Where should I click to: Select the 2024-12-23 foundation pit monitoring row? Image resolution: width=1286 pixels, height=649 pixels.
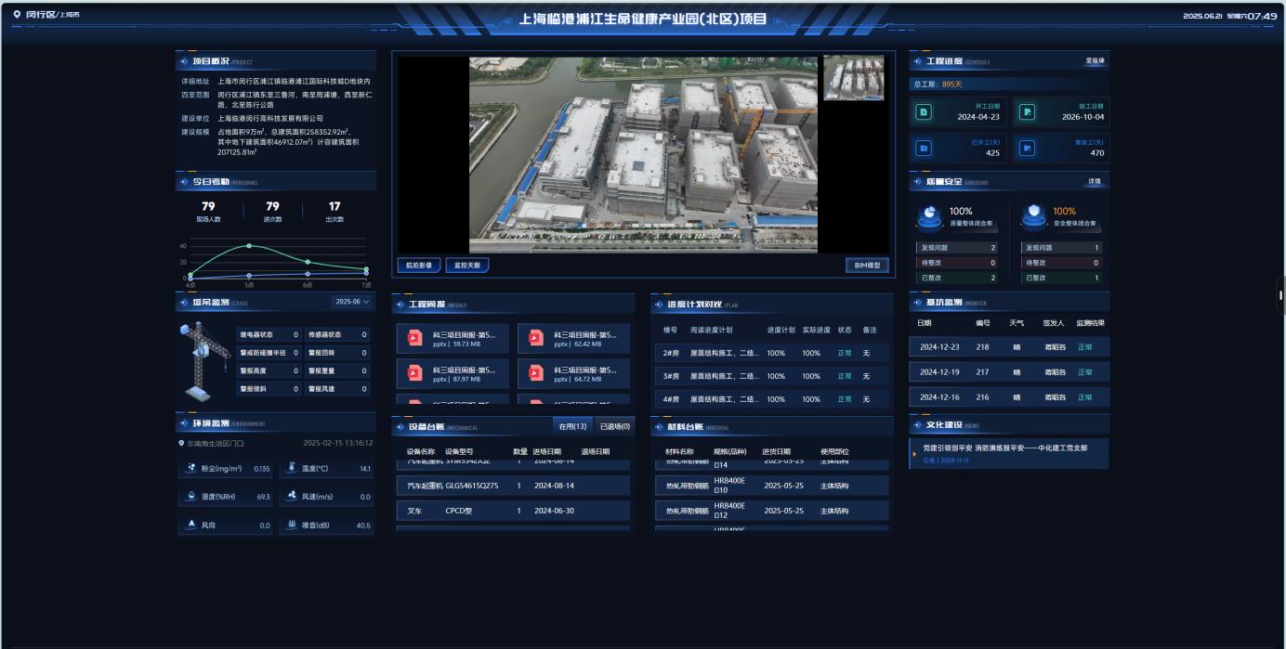(x=1008, y=347)
